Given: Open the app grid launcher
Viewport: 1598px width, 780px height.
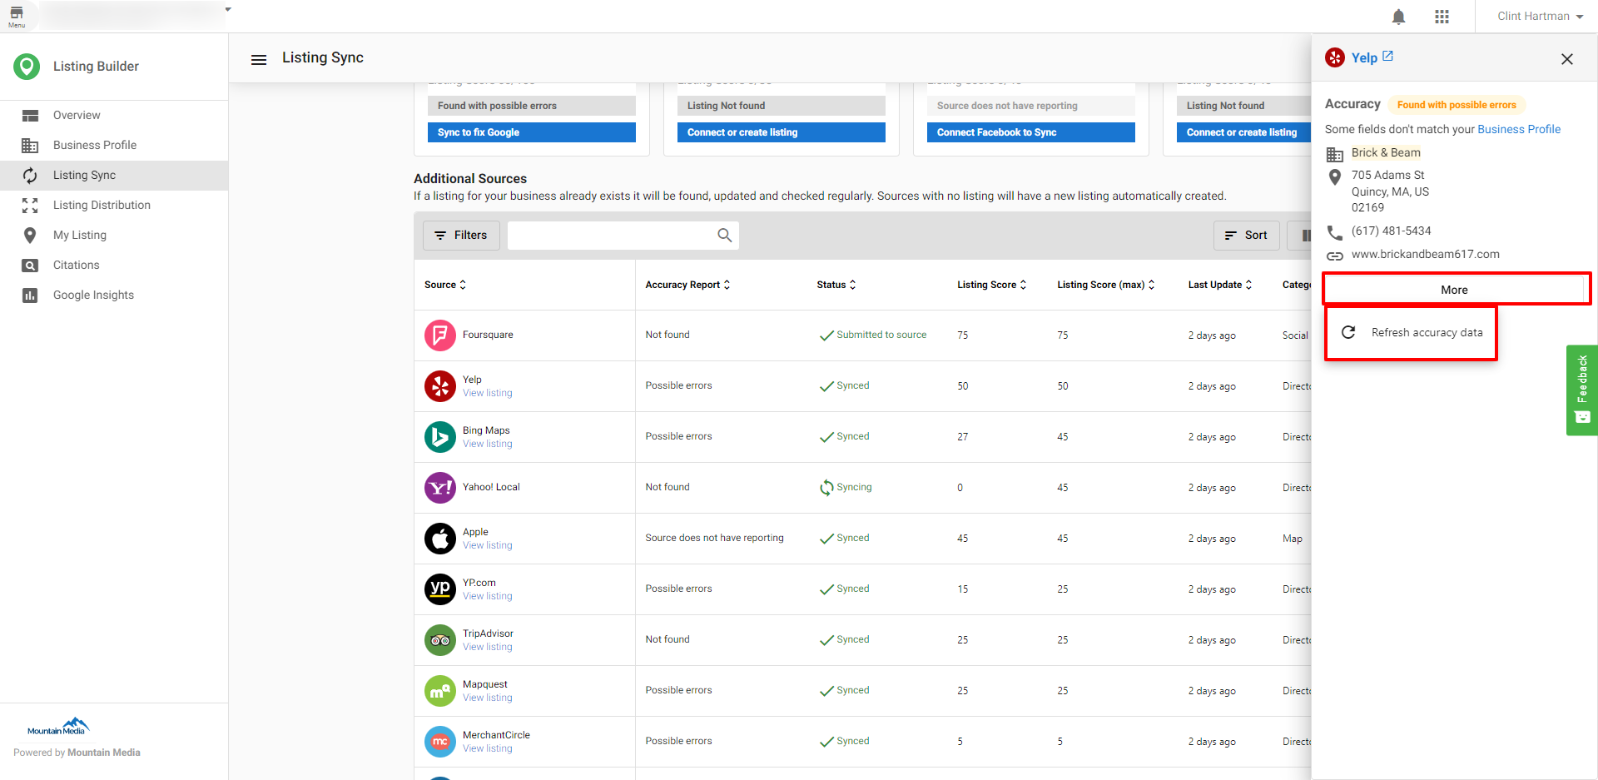Looking at the screenshot, I should [1442, 16].
